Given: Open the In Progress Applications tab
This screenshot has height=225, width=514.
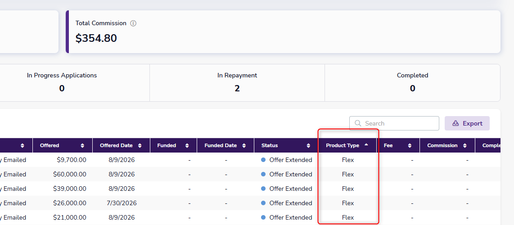Looking at the screenshot, I should tap(62, 83).
